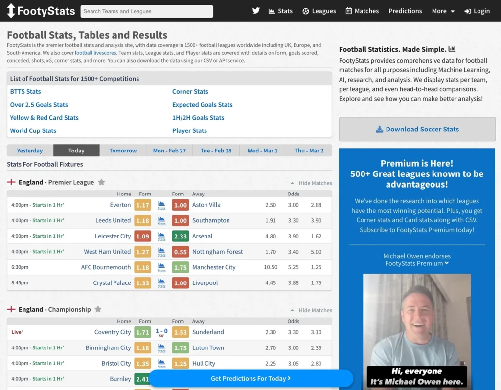Select the Thu - Mar 2 tab
This screenshot has height=390, width=501.
pos(309,151)
